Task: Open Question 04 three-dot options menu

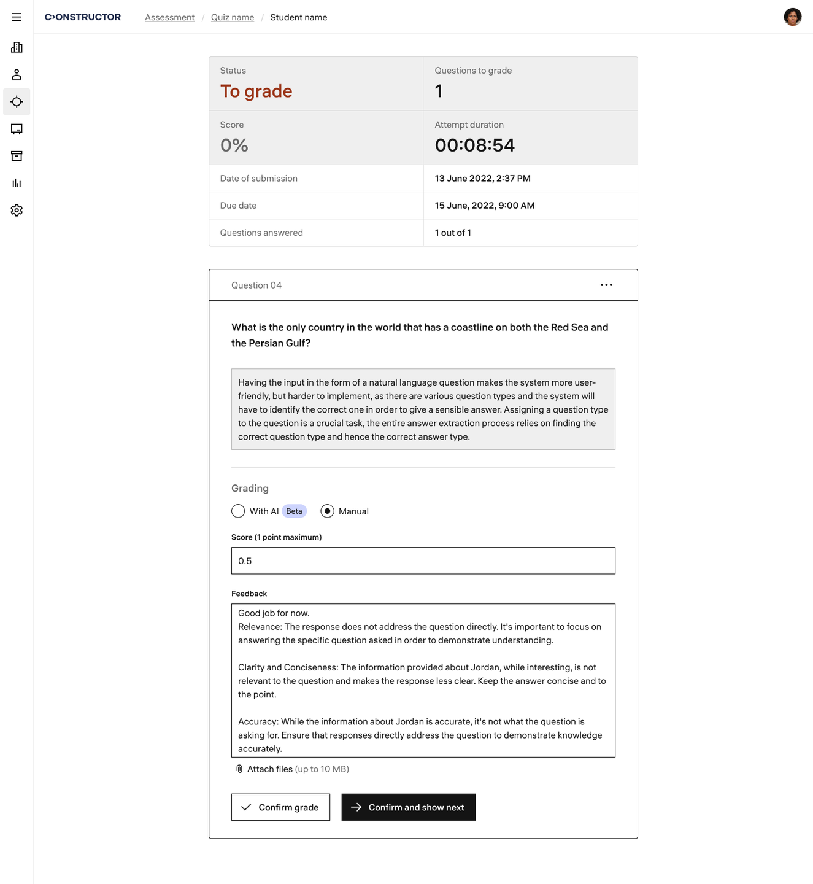Action: 606,285
